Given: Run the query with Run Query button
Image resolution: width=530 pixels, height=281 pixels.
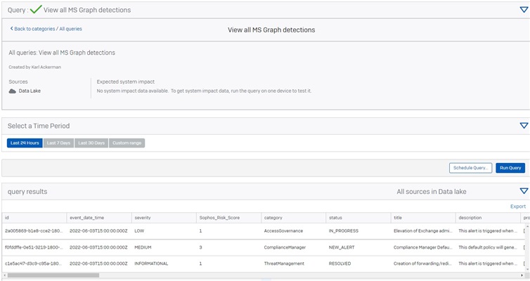Looking at the screenshot, I should click(x=510, y=168).
